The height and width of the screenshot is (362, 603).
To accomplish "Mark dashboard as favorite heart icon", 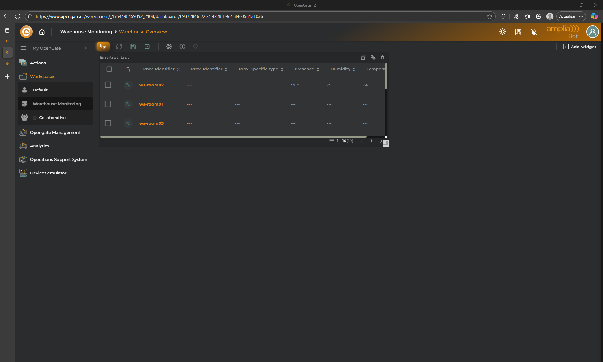I will (x=195, y=47).
